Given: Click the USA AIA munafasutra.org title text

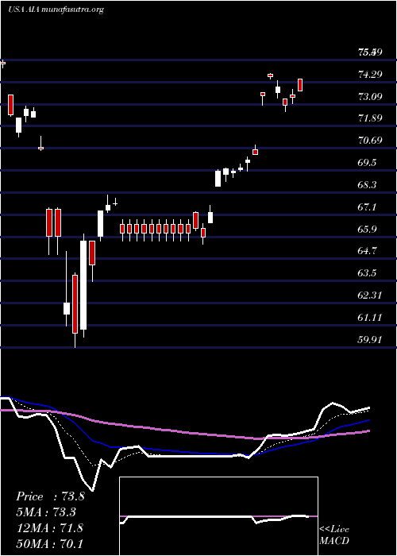Looking at the screenshot, I should [56, 10].
